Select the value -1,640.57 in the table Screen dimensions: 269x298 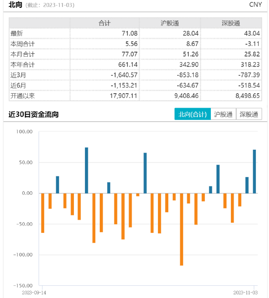124,75
